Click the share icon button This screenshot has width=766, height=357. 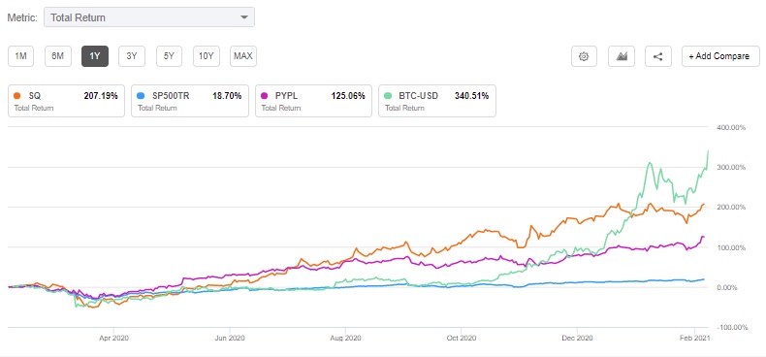[x=658, y=56]
